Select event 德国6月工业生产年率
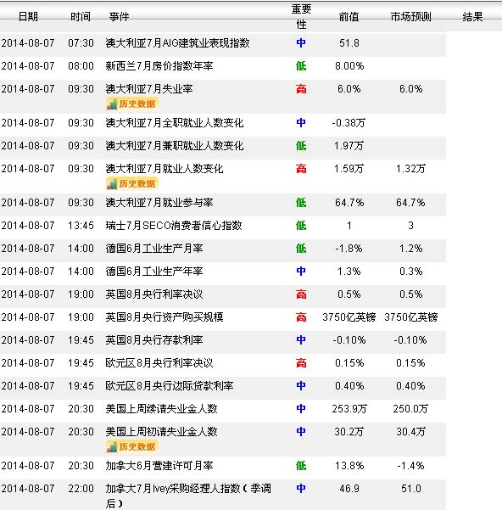The width and height of the screenshot is (502, 510). [x=154, y=272]
